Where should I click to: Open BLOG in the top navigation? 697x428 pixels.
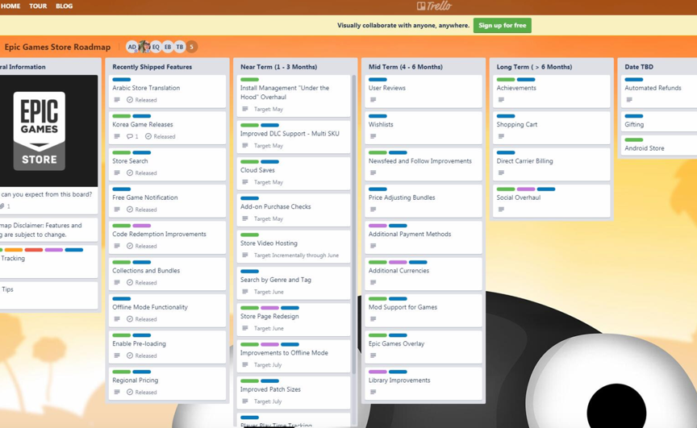pyautogui.click(x=64, y=6)
